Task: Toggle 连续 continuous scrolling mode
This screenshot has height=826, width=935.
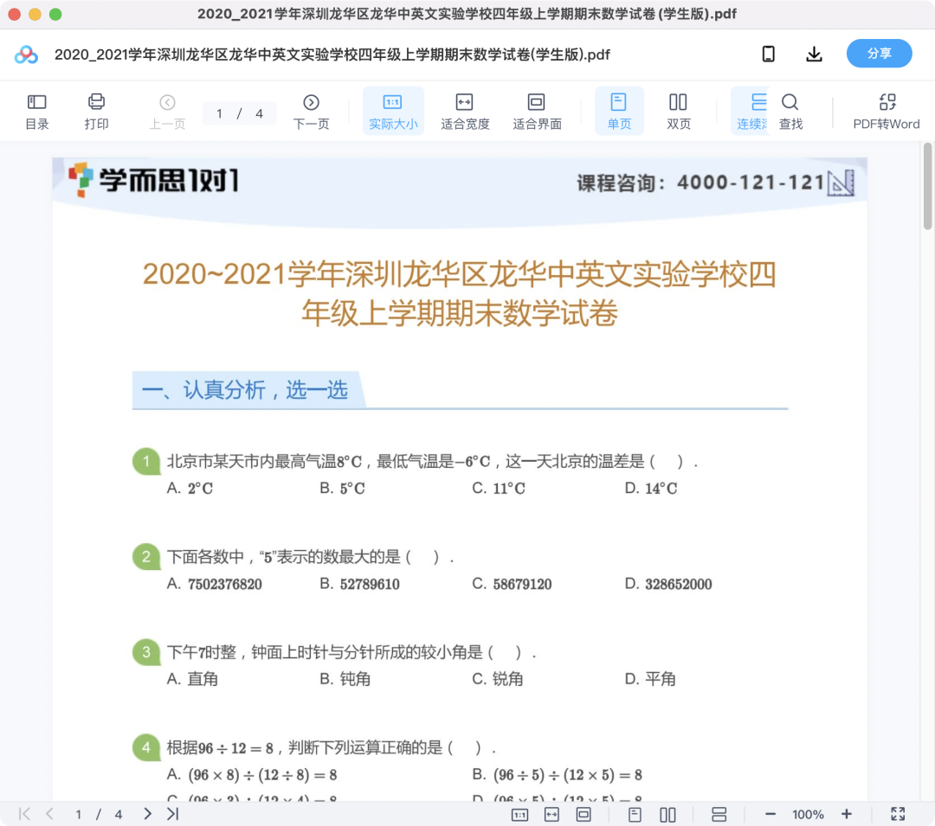Action: pos(751,112)
